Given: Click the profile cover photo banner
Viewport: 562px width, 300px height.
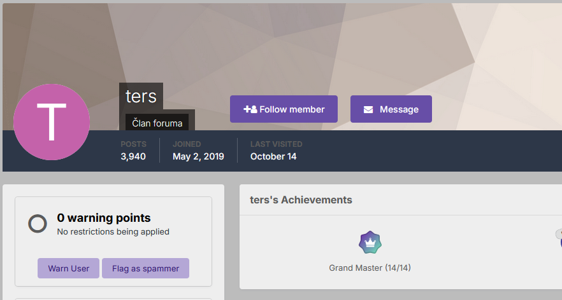Looking at the screenshot, I should click(357, 44).
